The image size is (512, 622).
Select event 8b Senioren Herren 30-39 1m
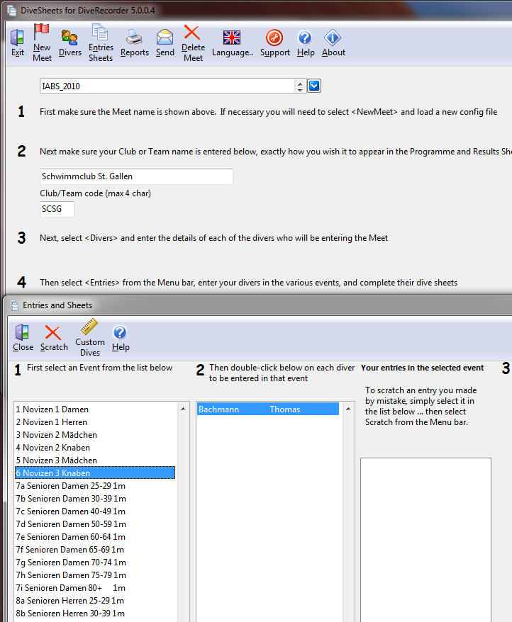tap(95, 613)
